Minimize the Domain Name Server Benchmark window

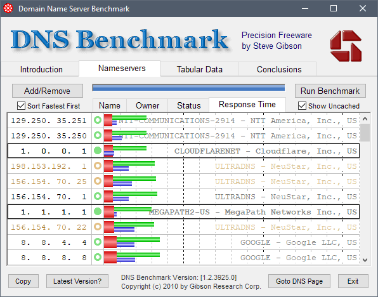305,8
